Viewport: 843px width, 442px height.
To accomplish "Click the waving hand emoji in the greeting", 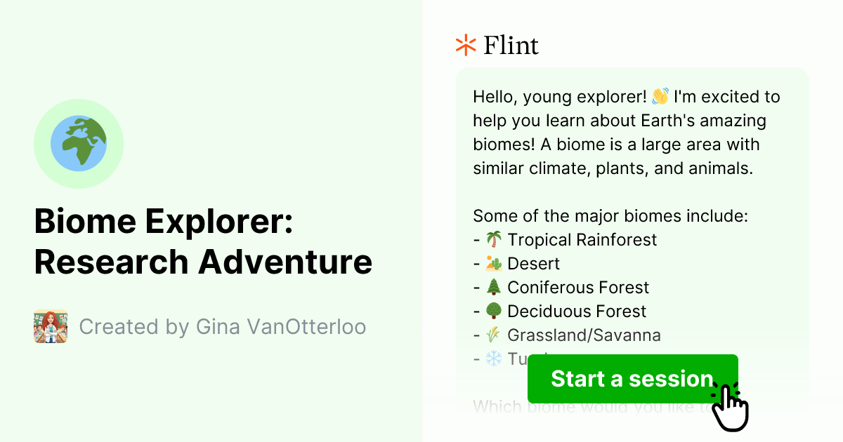I will coord(661,96).
